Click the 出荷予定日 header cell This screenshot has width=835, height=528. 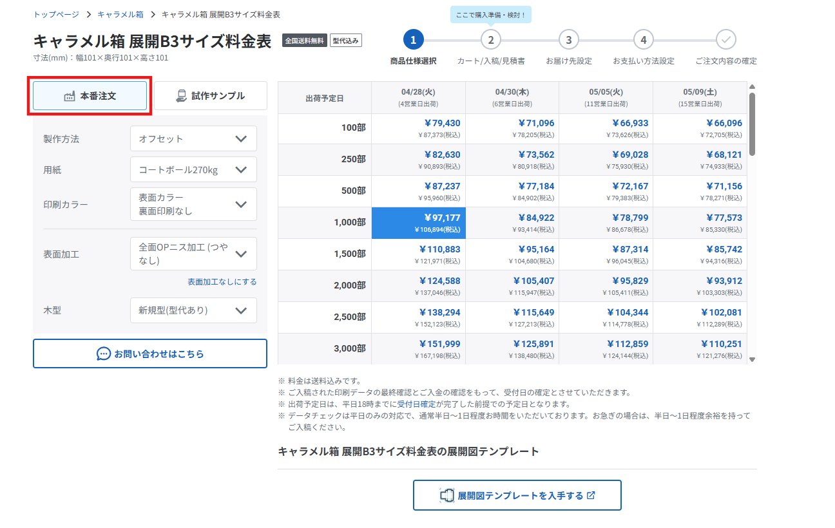tap(325, 98)
